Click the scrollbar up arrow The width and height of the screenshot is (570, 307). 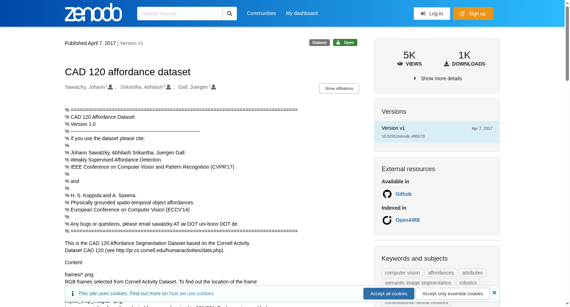click(567, 2)
